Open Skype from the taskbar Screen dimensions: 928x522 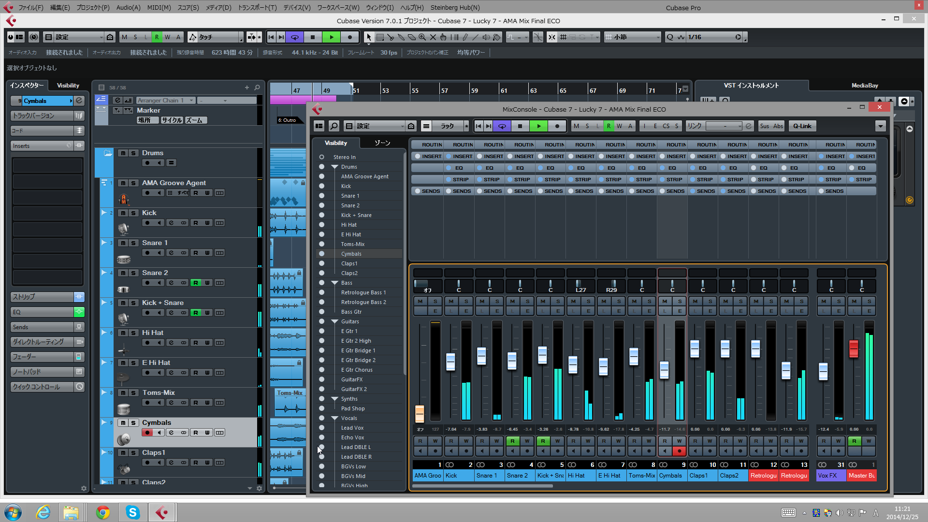tap(132, 512)
